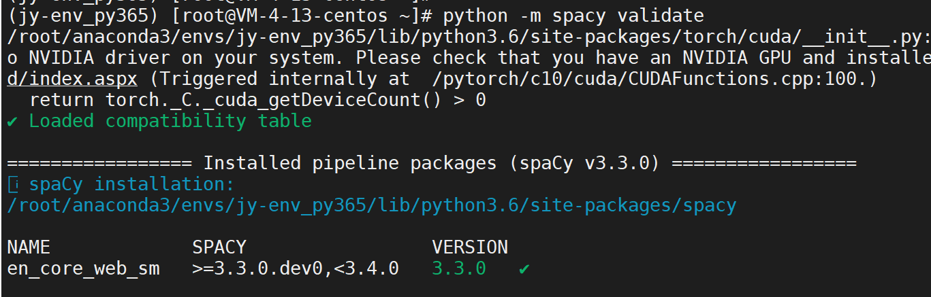
Task: Click the spaCy installation site-packages path
Action: pos(371,205)
